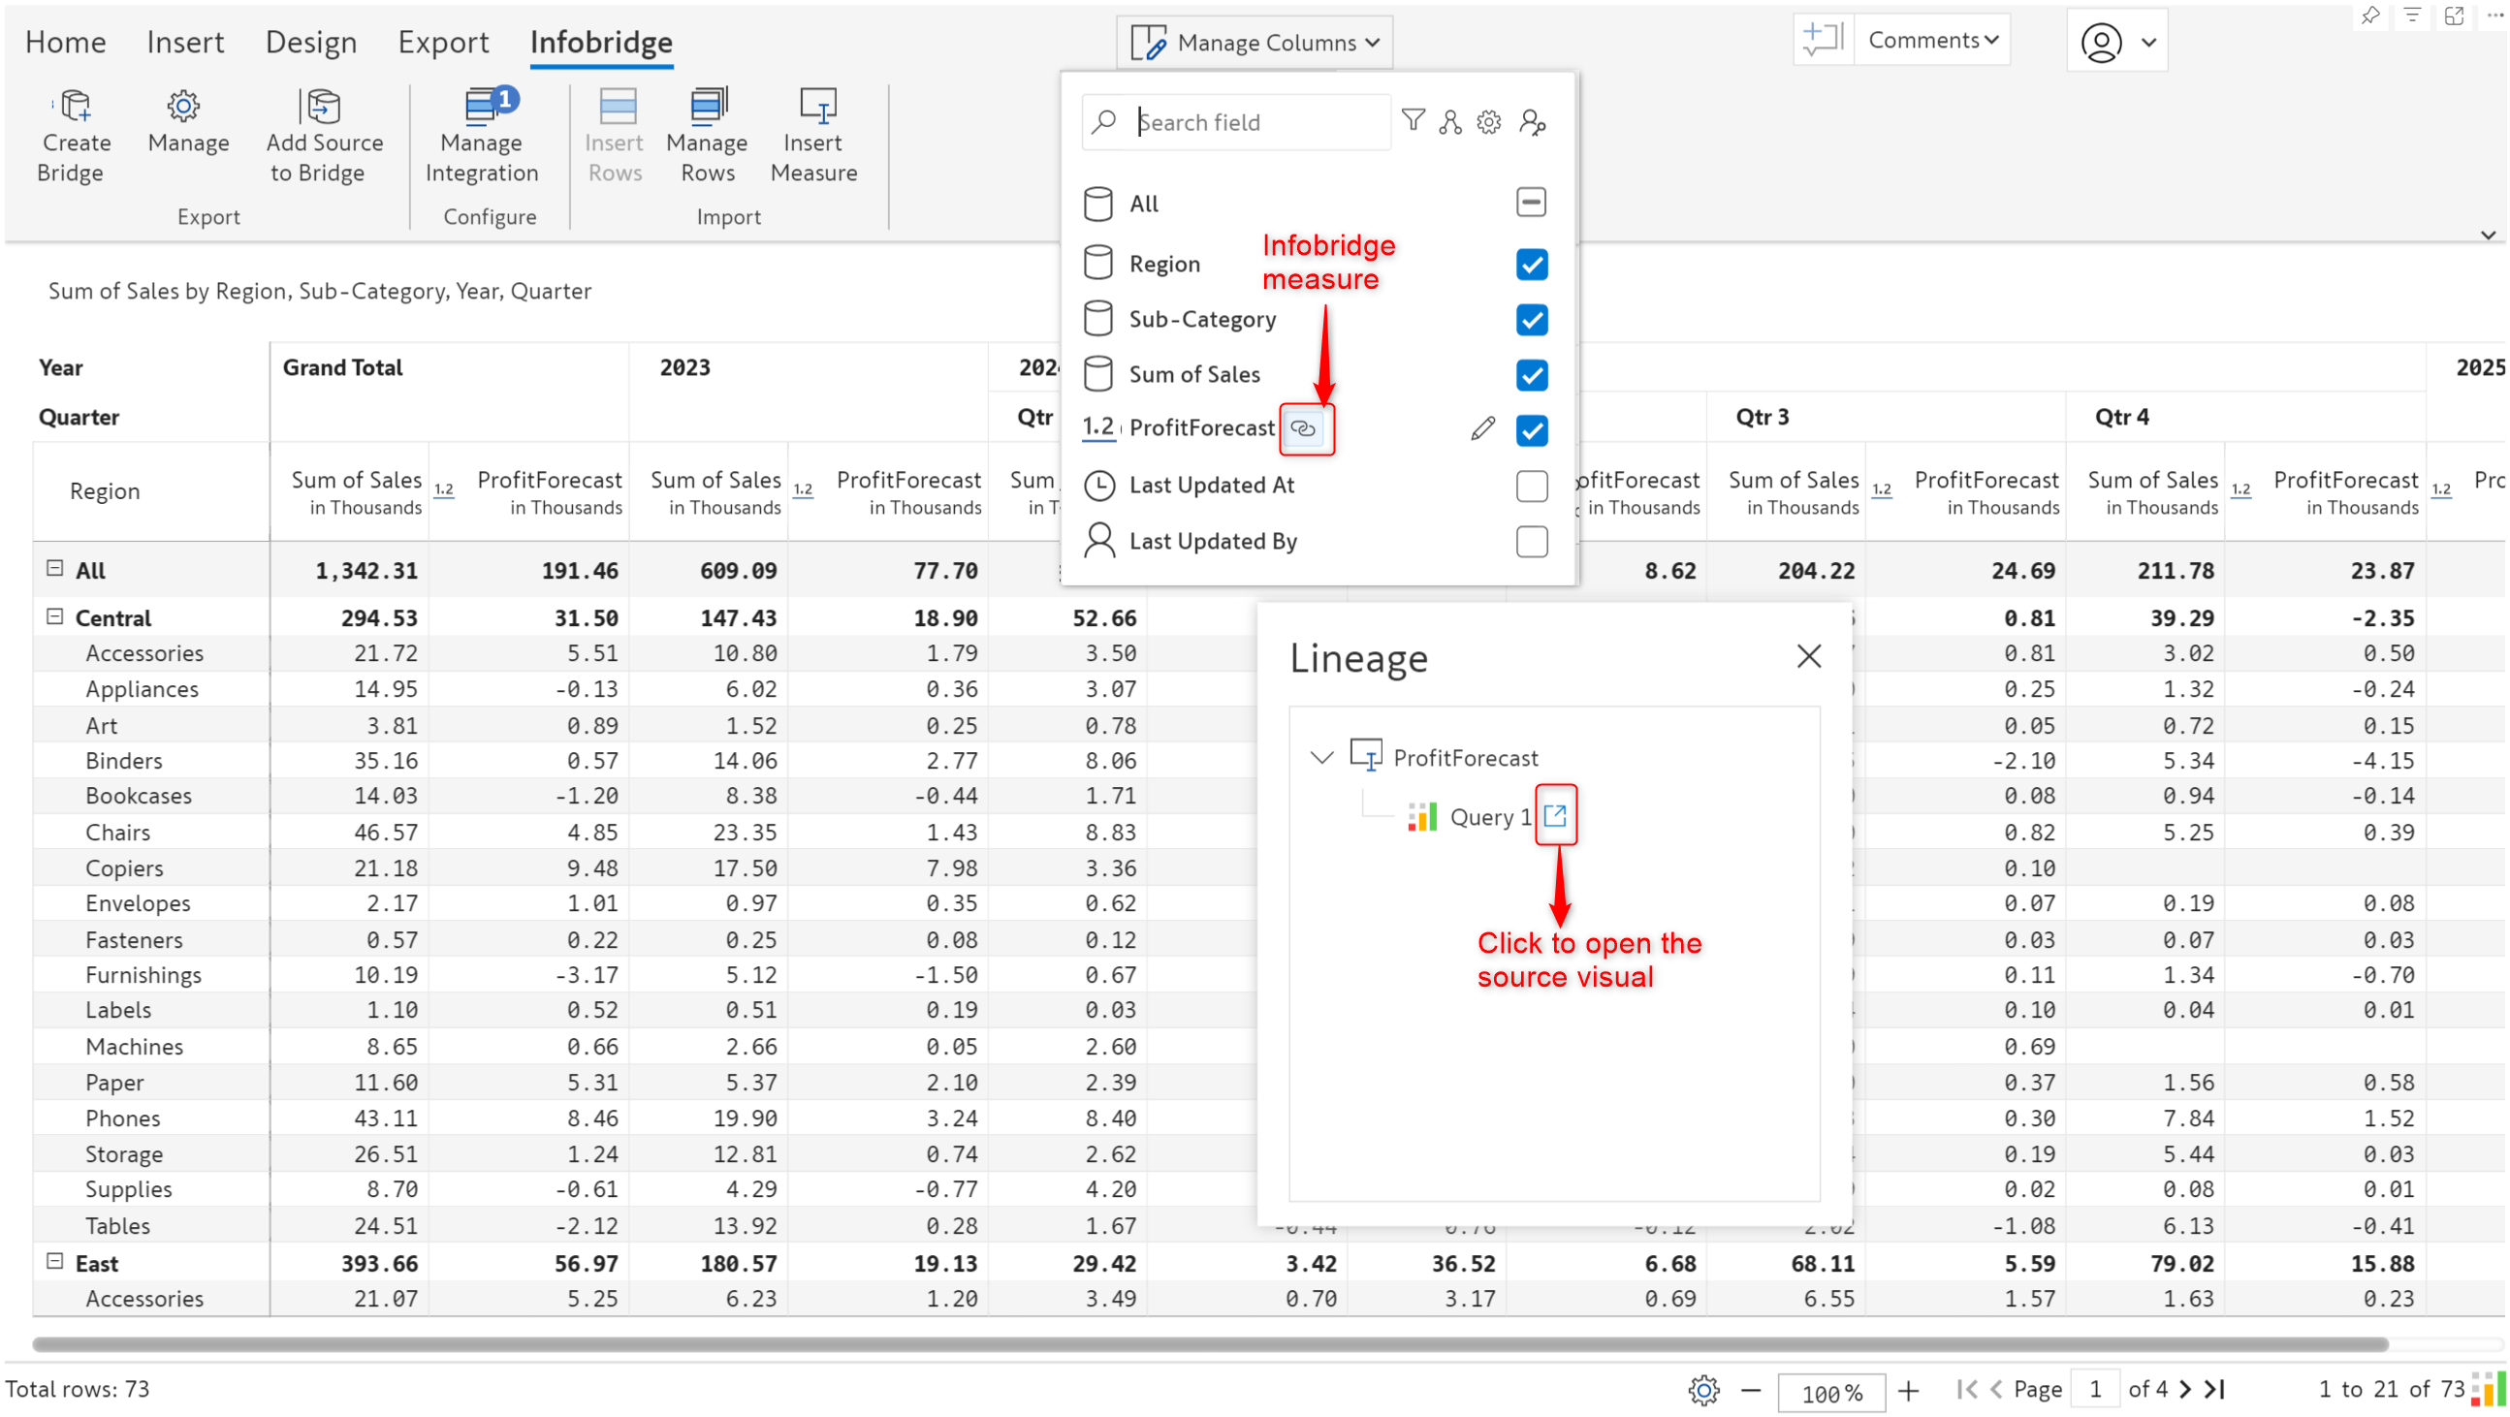
Task: Click the Grand Total column header
Action: [x=342, y=367]
